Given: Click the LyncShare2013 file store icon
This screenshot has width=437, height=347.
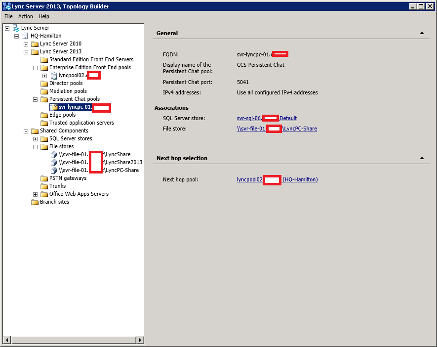Looking at the screenshot, I should pos(54,162).
